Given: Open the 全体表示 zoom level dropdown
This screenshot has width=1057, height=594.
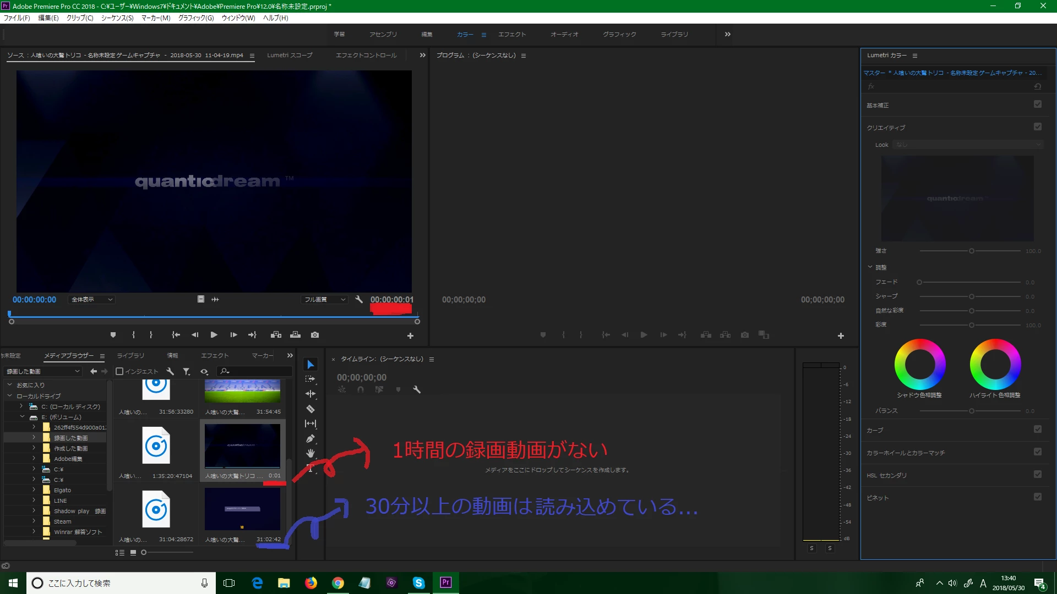Looking at the screenshot, I should [x=92, y=300].
